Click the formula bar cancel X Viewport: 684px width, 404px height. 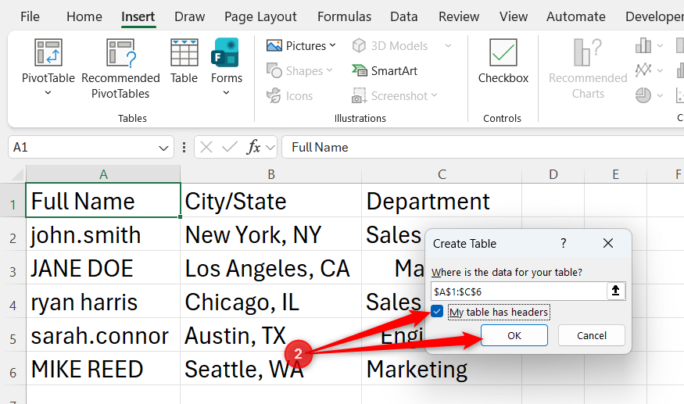pyautogui.click(x=206, y=148)
